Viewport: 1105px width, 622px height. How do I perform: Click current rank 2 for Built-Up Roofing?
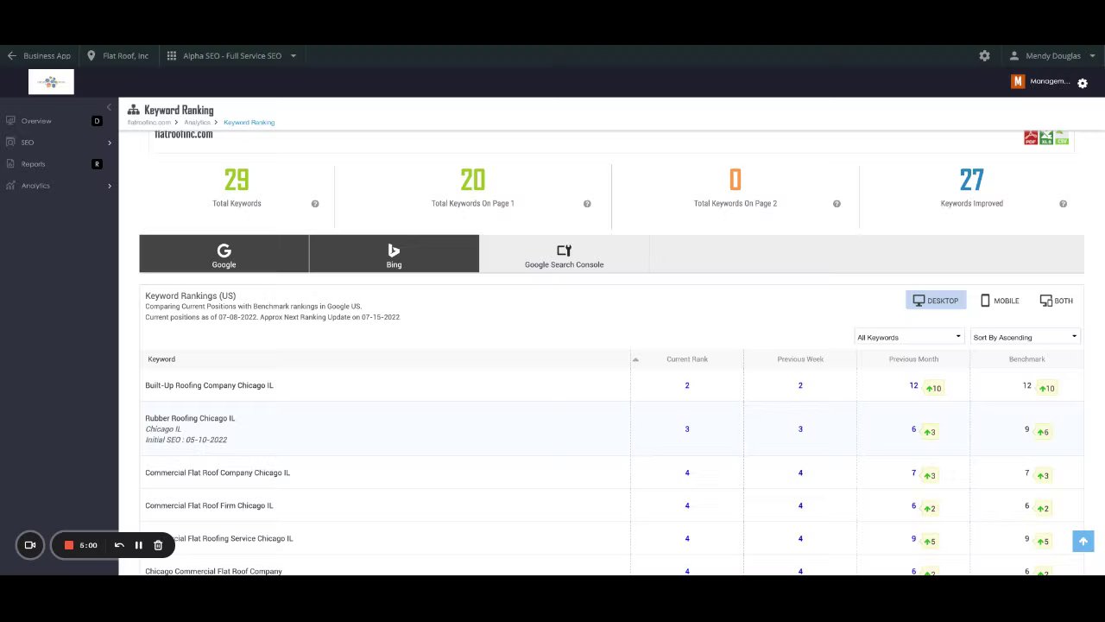[687, 385]
